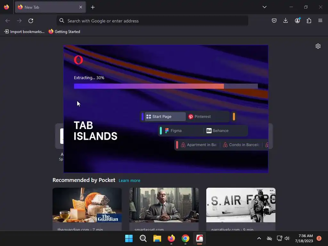Click the Learn more Pocket link
This screenshot has width=328, height=246.
tap(129, 181)
